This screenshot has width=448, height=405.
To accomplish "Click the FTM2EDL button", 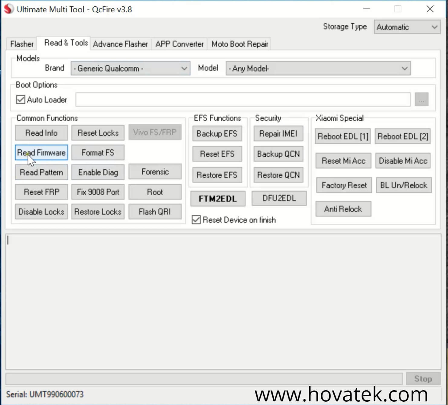I will pos(218,199).
